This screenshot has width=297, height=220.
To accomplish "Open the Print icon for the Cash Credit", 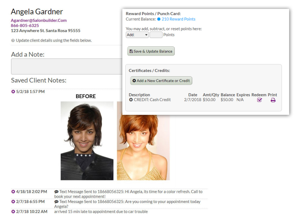I will click(273, 100).
